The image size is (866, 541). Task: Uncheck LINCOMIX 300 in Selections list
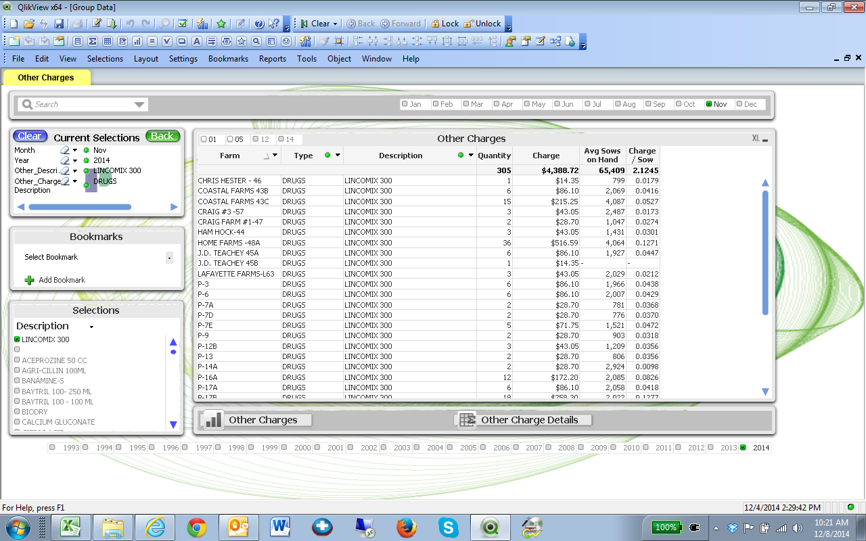18,339
